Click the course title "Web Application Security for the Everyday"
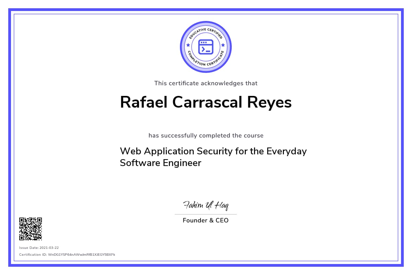The height and width of the screenshot is (275, 412). coord(213,151)
